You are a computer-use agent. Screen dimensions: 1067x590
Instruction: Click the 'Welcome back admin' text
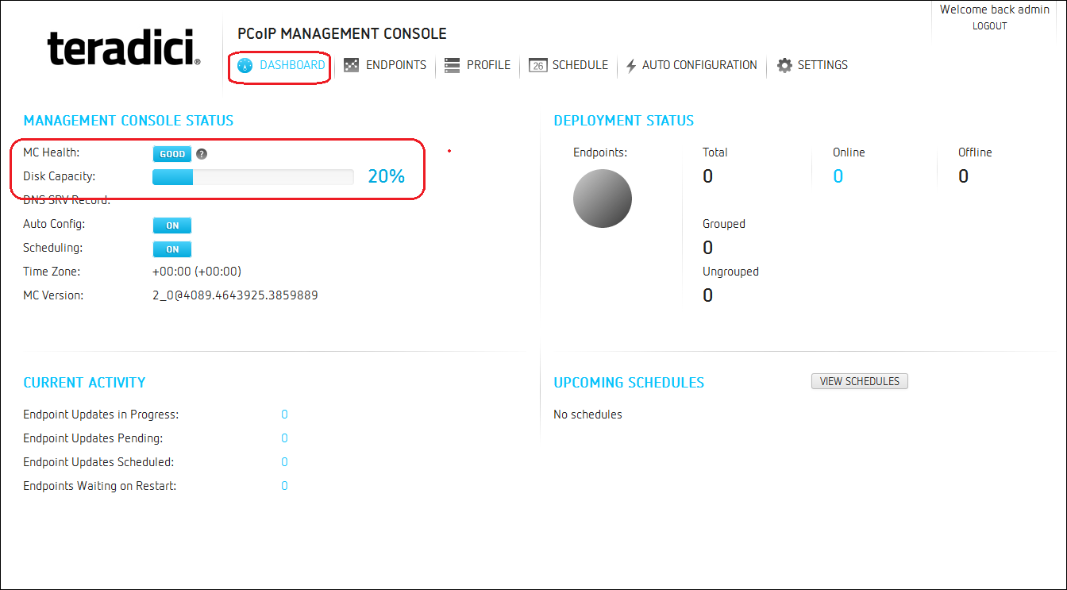(995, 10)
